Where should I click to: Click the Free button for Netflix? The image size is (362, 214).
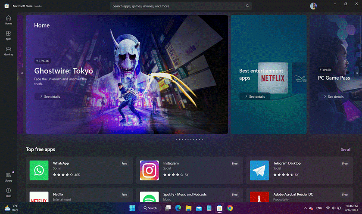[x=125, y=195]
